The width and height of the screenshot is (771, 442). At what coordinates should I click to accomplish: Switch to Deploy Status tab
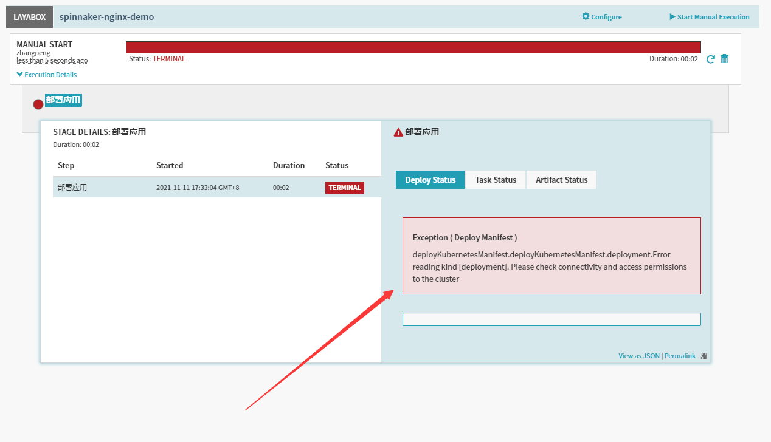(430, 180)
